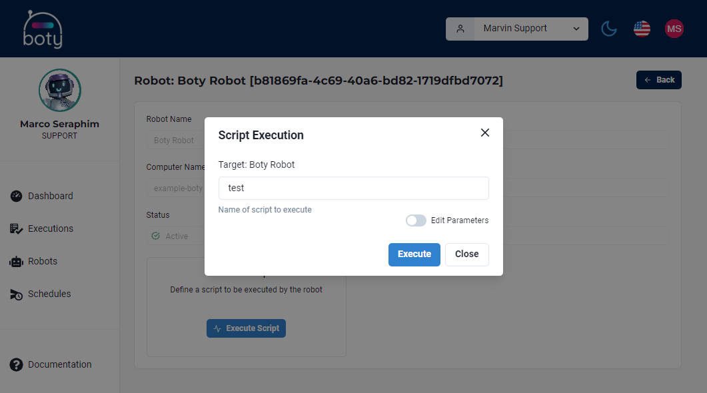Image resolution: width=707 pixels, height=393 pixels.
Task: Open the MS profile avatar
Action: [674, 28]
